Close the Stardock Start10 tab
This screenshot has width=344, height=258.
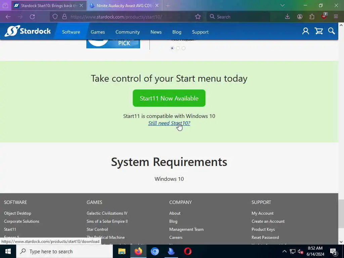(81, 6)
